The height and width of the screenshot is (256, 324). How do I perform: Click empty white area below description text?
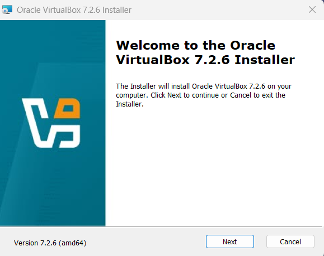click(x=214, y=165)
